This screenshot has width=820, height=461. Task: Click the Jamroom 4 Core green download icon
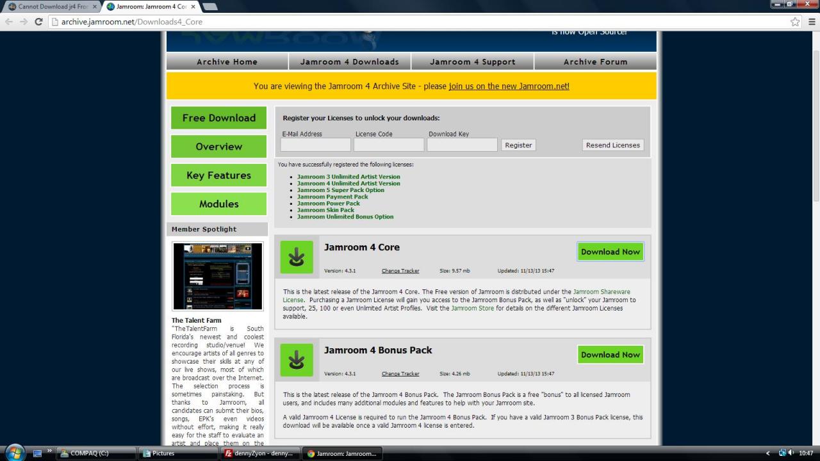coord(296,257)
